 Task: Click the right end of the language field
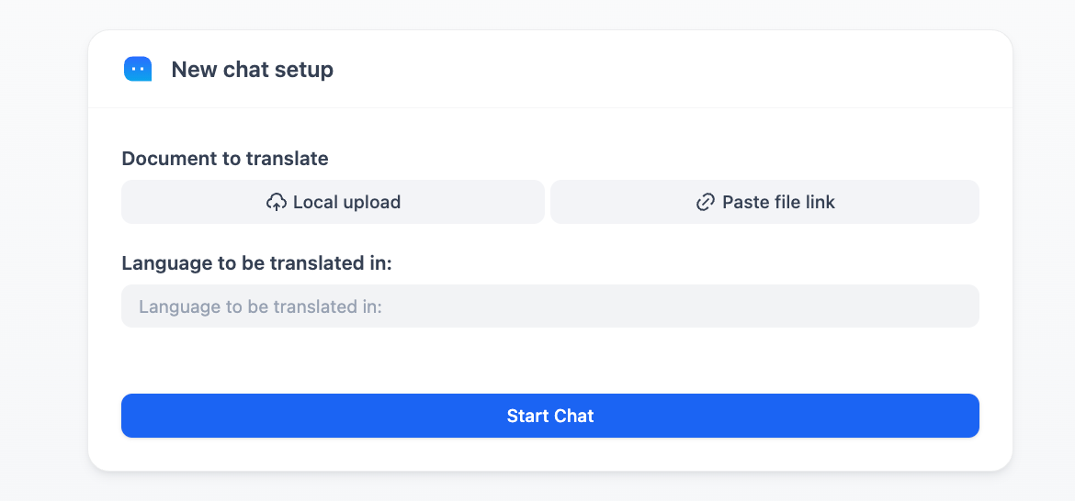pyautogui.click(x=956, y=306)
